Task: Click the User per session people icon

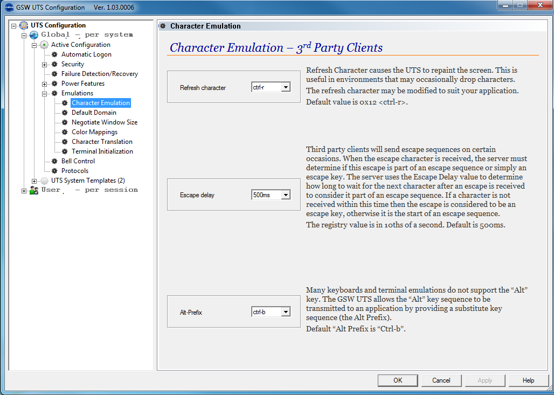Action: 34,190
